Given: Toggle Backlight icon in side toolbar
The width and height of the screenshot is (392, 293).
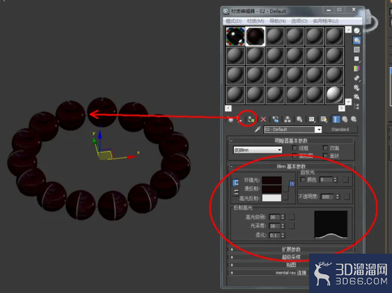Looking at the screenshot, I should coord(357,40).
